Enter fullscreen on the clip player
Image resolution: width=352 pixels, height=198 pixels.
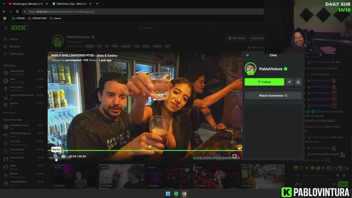pos(234,156)
